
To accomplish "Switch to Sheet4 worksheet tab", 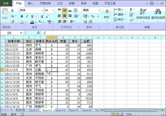I will pyautogui.click(x=60, y=110).
